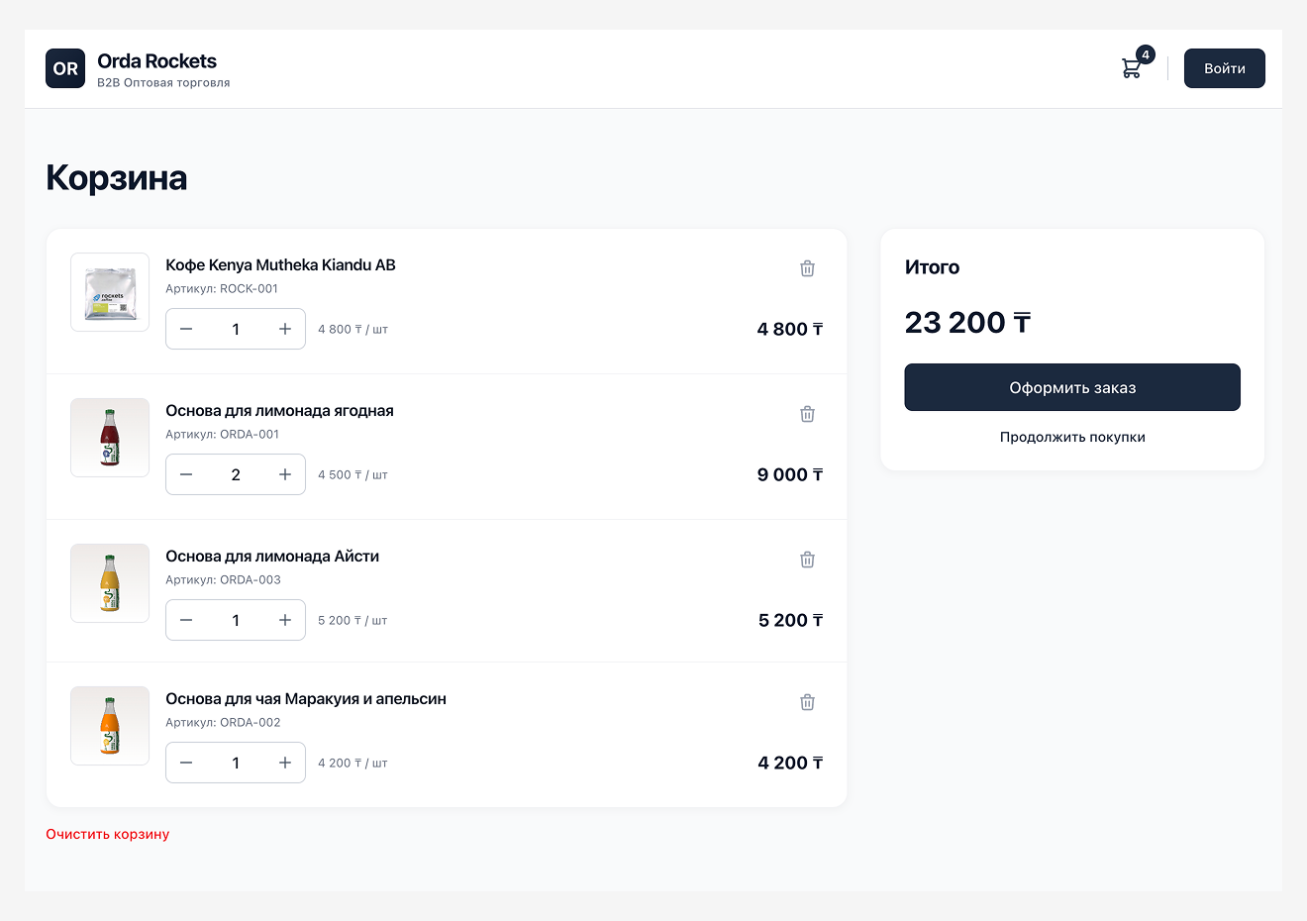Screen dimensions: 1307x921
Task: Increase quantity of Кофе Kenya Mutheka
Action: click(285, 329)
